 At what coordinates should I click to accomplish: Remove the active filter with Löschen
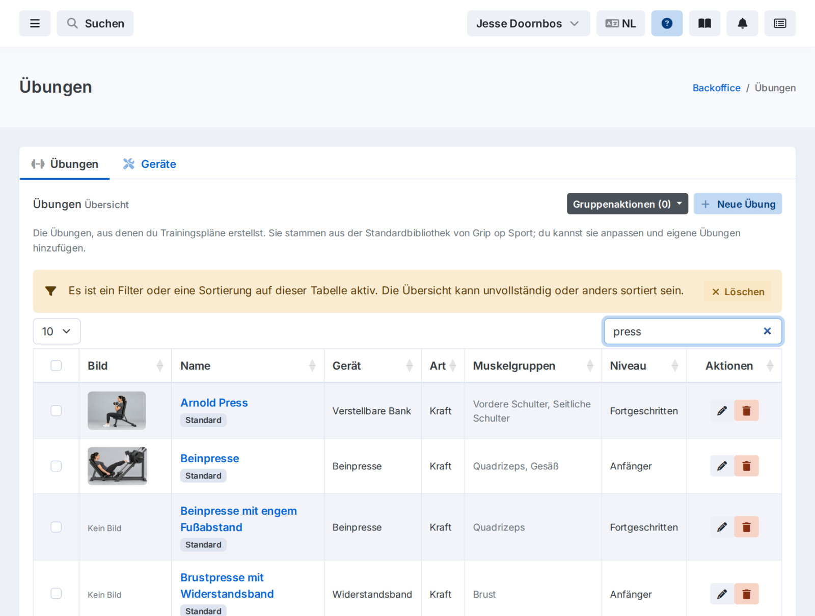[x=738, y=292]
